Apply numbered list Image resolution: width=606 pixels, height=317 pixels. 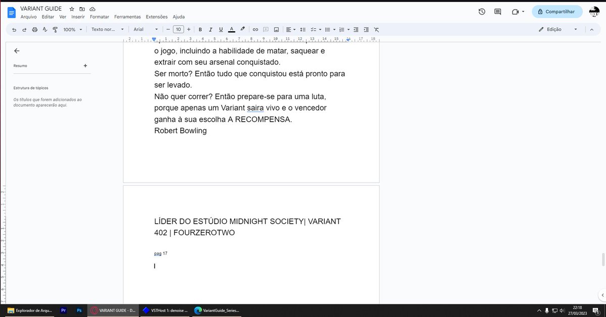(x=342, y=29)
